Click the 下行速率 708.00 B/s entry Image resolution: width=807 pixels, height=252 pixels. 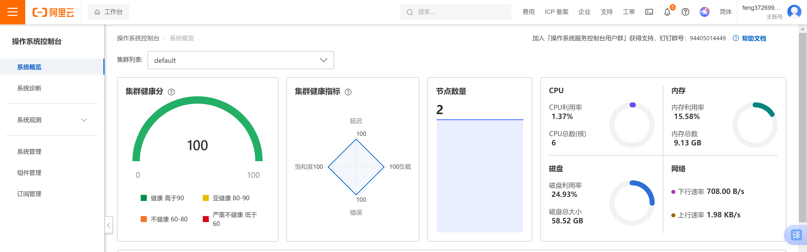coord(708,191)
